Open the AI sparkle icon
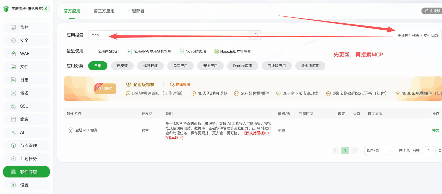The height and width of the screenshot is (194, 442). [14, 132]
